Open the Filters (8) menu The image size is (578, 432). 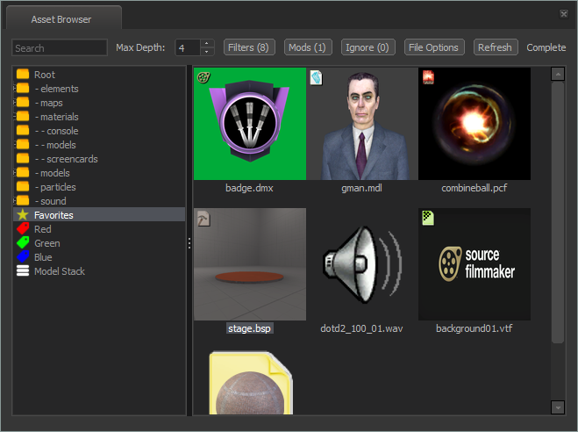click(x=249, y=47)
